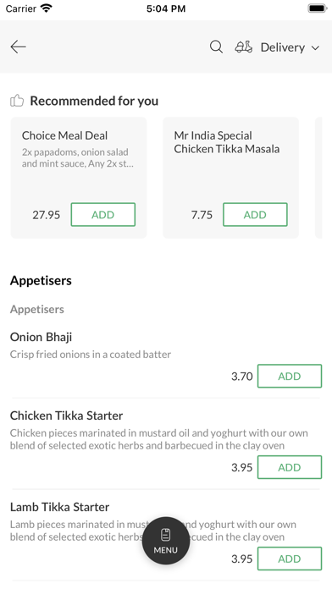Tap the thumbs-up recommended icon
The width and height of the screenshot is (332, 589).
point(17,101)
